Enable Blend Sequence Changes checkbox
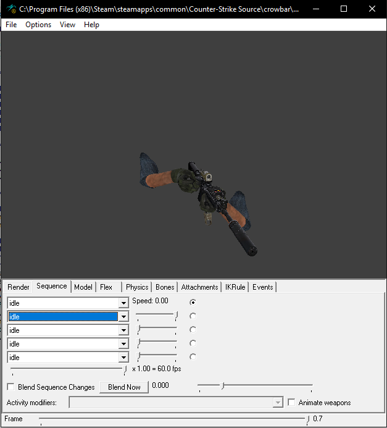The height and width of the screenshot is (428, 387). pyautogui.click(x=10, y=387)
